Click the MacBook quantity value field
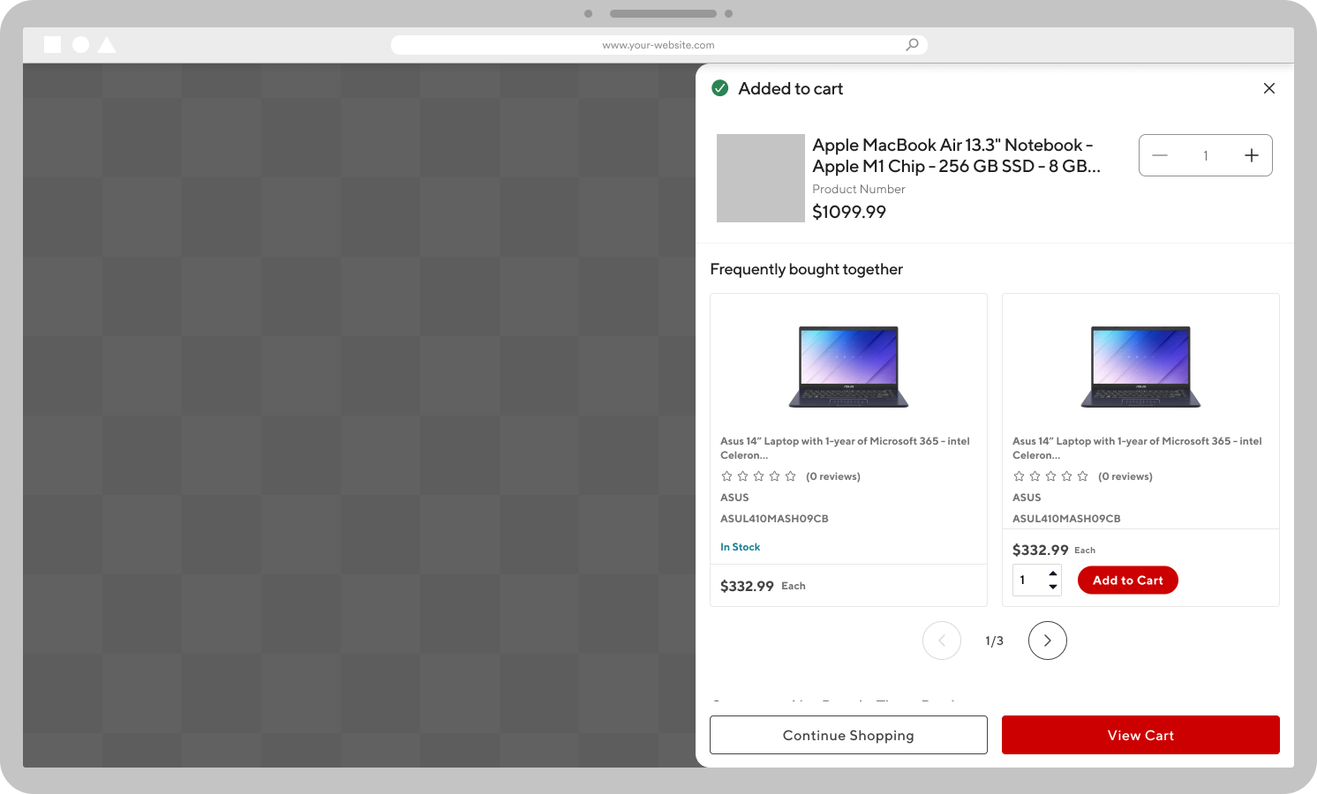 tap(1205, 155)
